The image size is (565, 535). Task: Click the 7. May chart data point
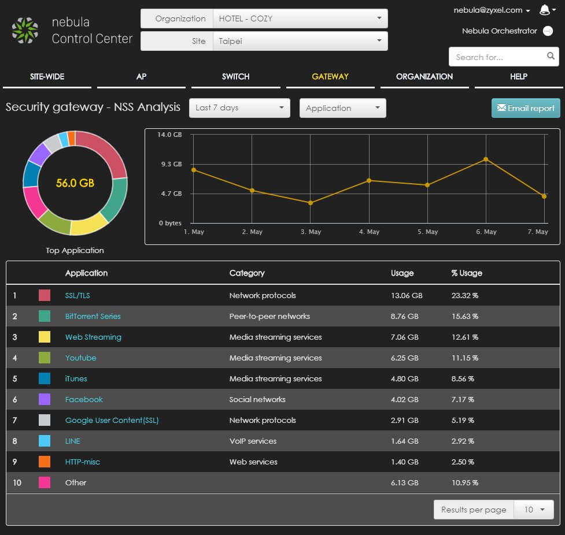(544, 196)
